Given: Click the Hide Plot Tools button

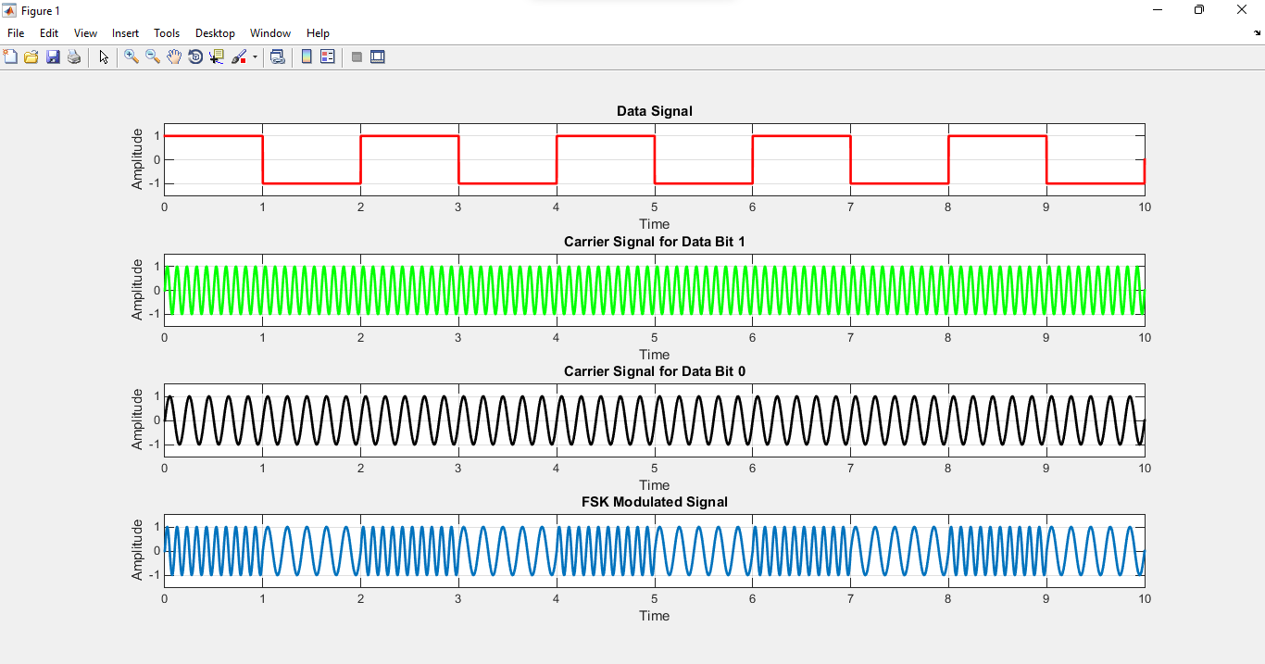Looking at the screenshot, I should pos(357,56).
